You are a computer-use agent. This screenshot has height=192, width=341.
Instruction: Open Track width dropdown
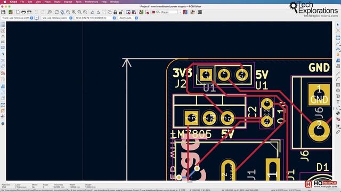point(18,18)
